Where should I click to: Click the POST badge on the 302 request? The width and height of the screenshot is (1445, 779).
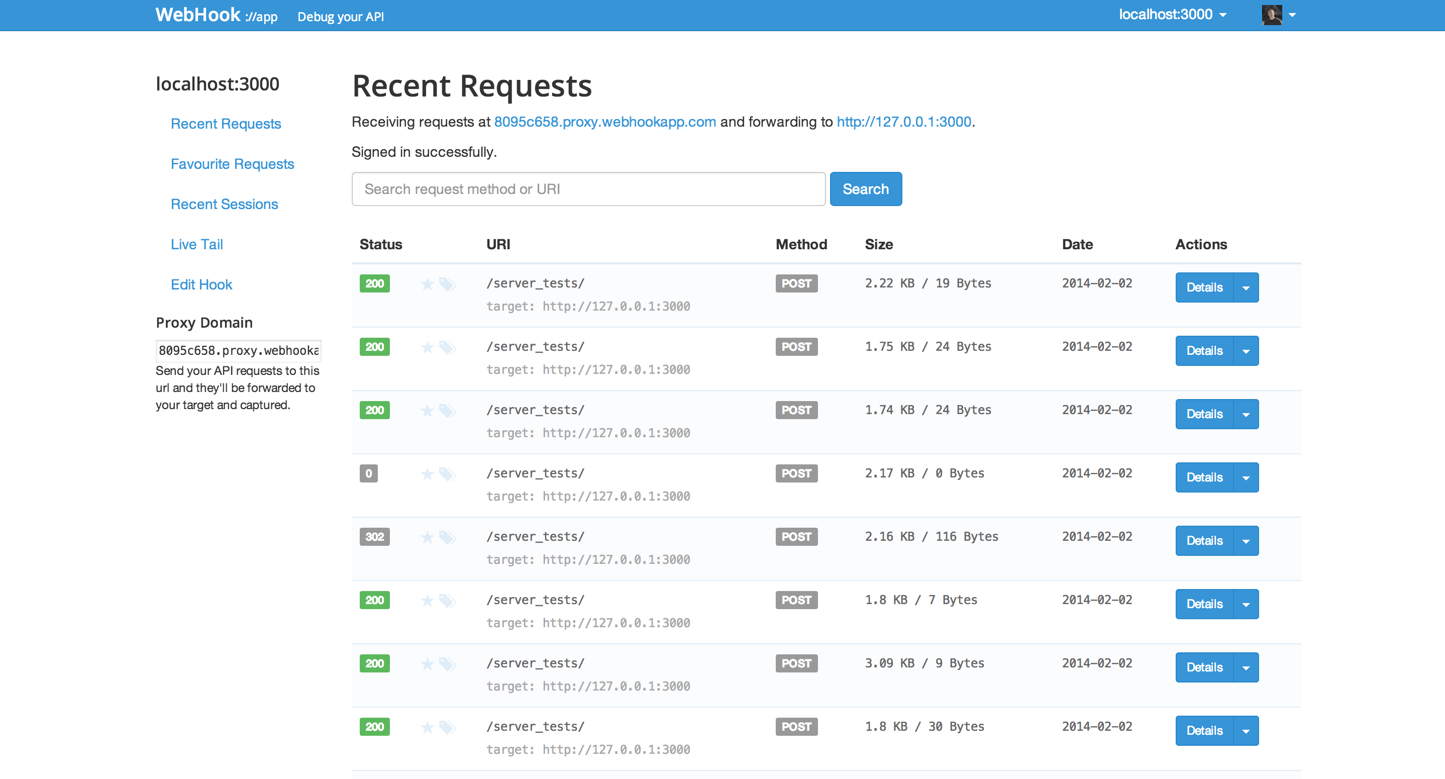coord(796,537)
